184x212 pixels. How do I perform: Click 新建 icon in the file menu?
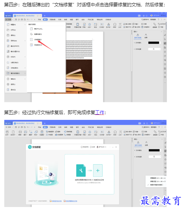pyautogui.click(x=8, y=25)
